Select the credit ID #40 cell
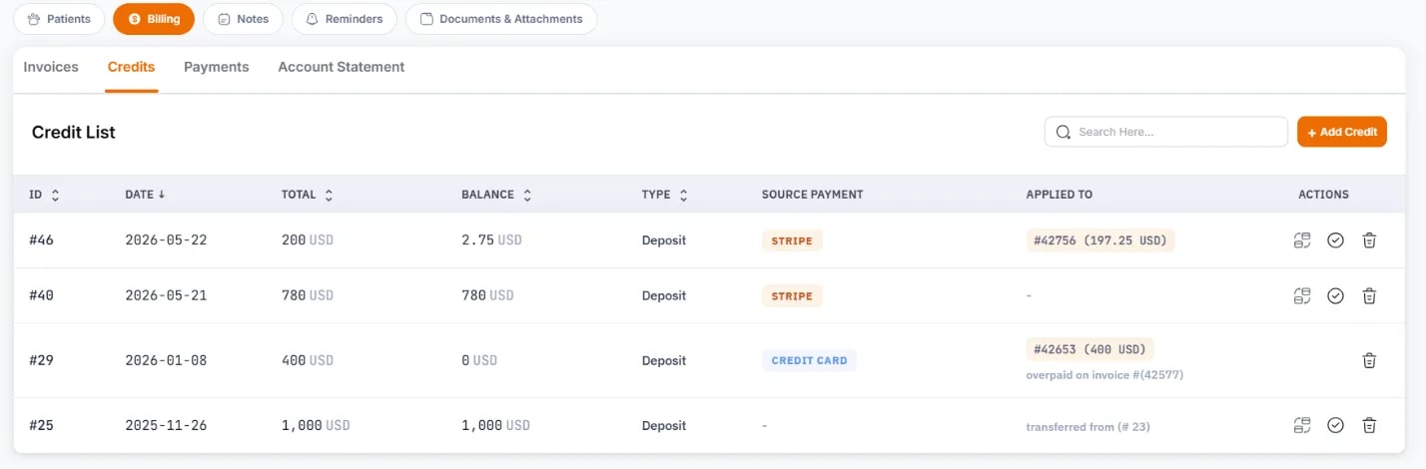Viewport: 1426px width, 469px height. [x=40, y=295]
